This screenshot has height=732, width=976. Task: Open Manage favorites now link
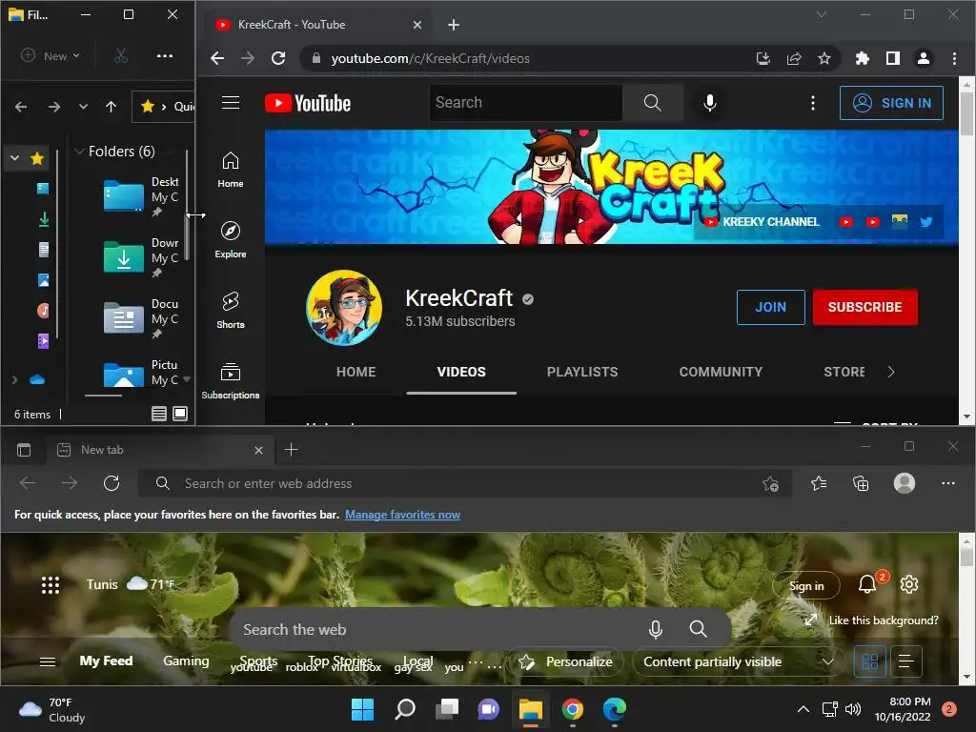(402, 514)
